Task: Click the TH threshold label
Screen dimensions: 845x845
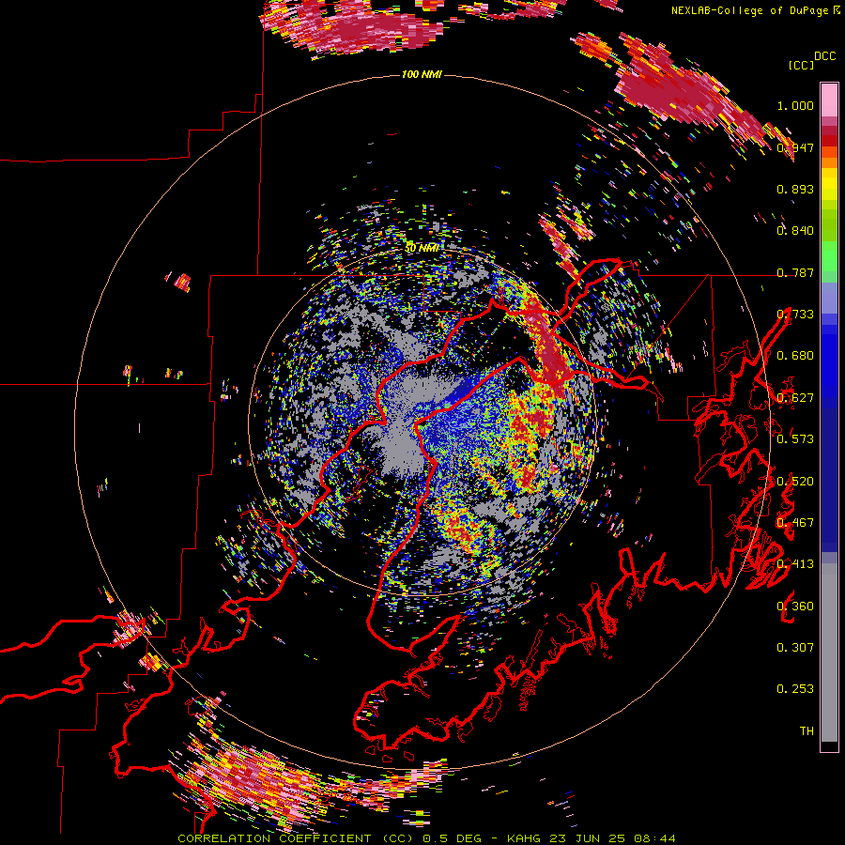Action: click(807, 731)
